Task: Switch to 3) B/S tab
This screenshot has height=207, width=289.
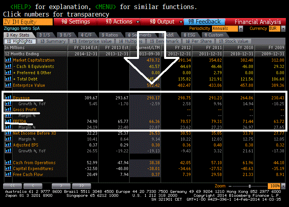Action: (x=66, y=35)
